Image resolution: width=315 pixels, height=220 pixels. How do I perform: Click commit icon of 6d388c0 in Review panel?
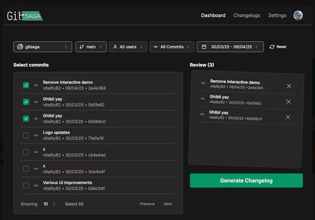tap(202, 114)
